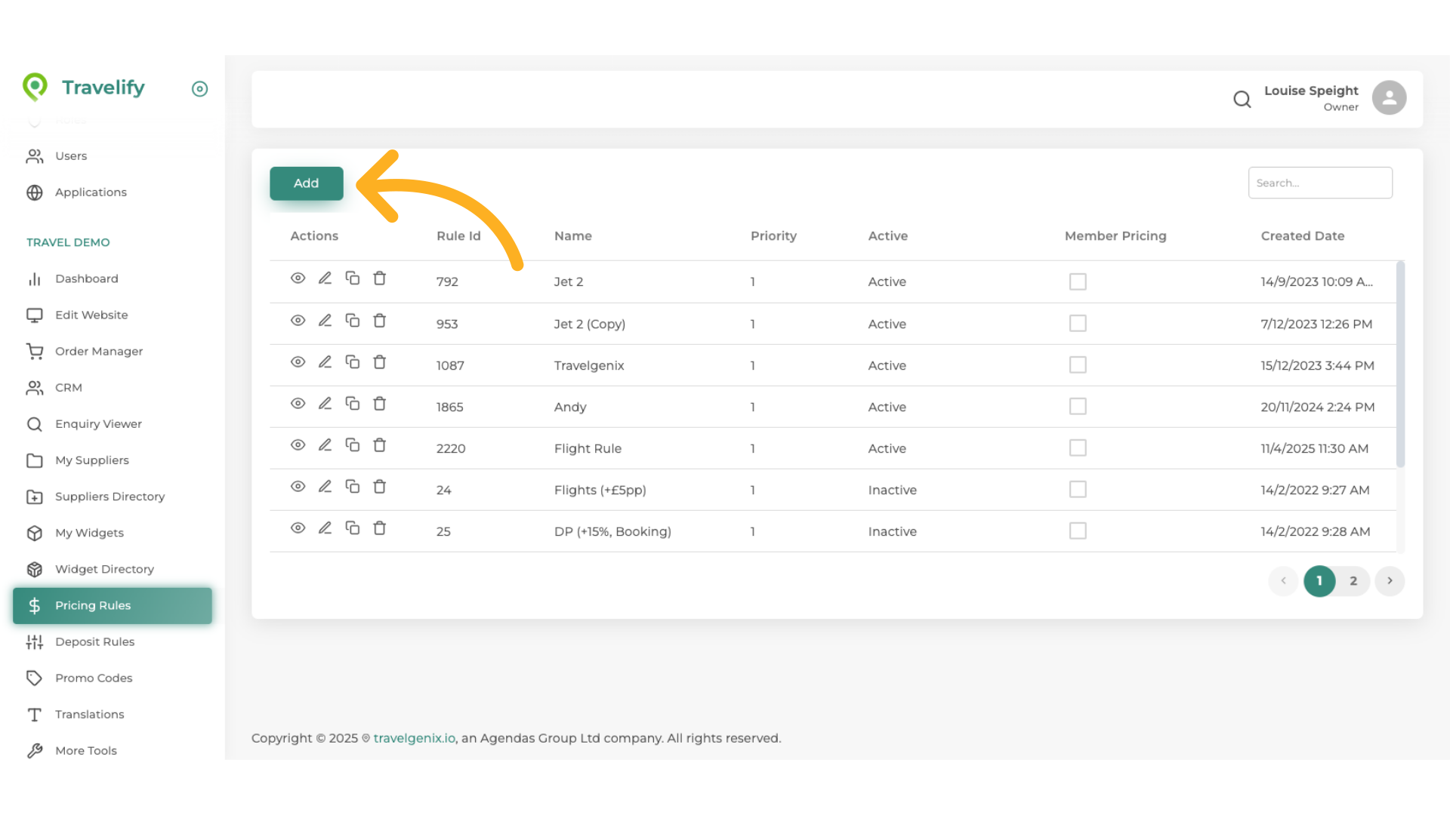Click the previous page left chevron

1283,581
